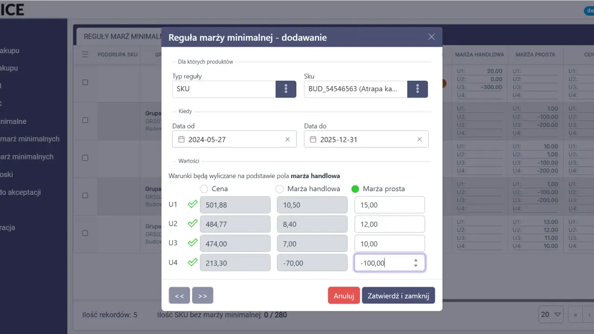Click U2 Marża prosta field 12,00
Image resolution: width=594 pixels, height=334 pixels.
[389, 224]
